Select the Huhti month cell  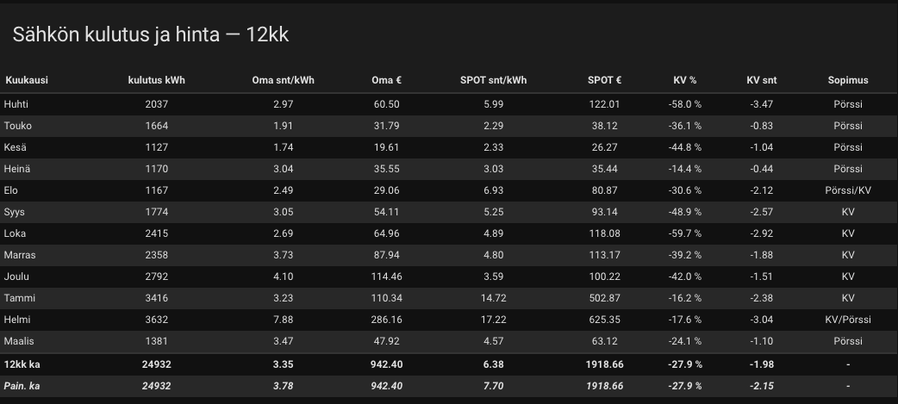(16, 104)
